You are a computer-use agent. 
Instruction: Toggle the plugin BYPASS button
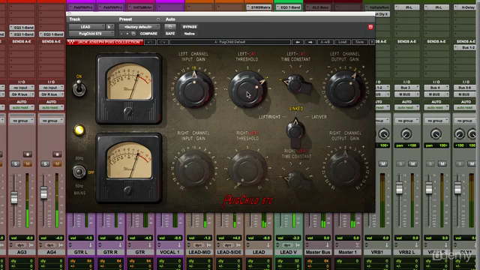(190, 27)
